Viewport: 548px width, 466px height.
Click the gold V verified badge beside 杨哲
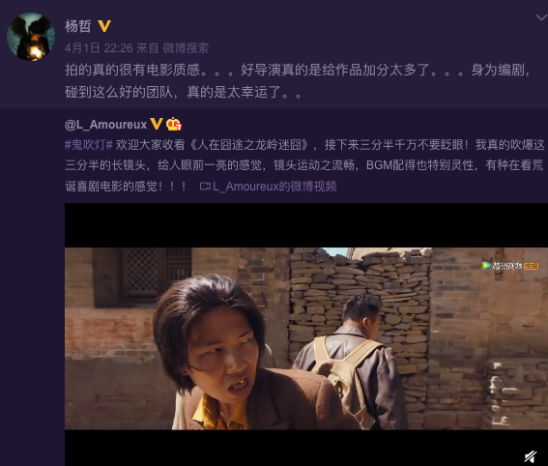pos(104,26)
